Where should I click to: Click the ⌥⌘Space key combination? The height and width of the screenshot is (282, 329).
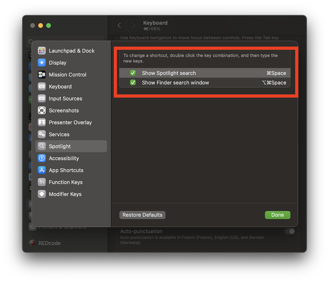click(274, 83)
